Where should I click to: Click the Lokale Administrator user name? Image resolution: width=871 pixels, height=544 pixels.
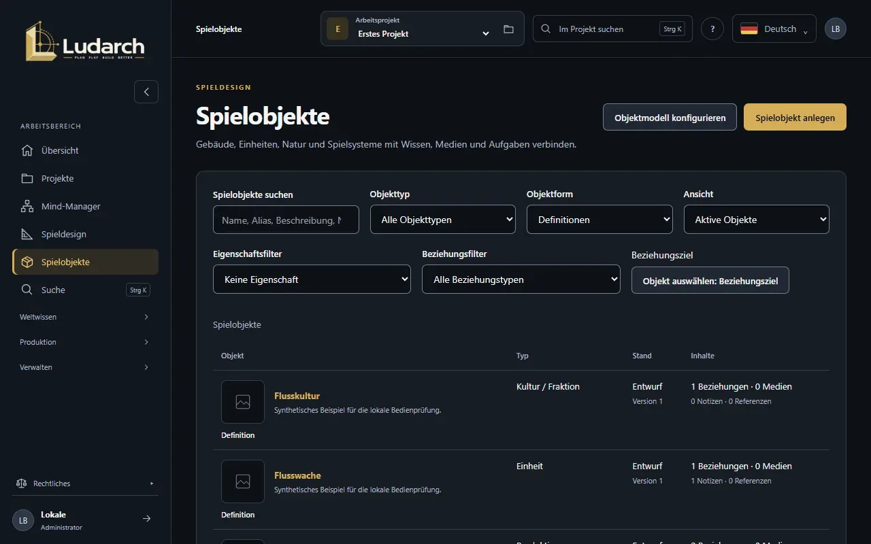(61, 520)
